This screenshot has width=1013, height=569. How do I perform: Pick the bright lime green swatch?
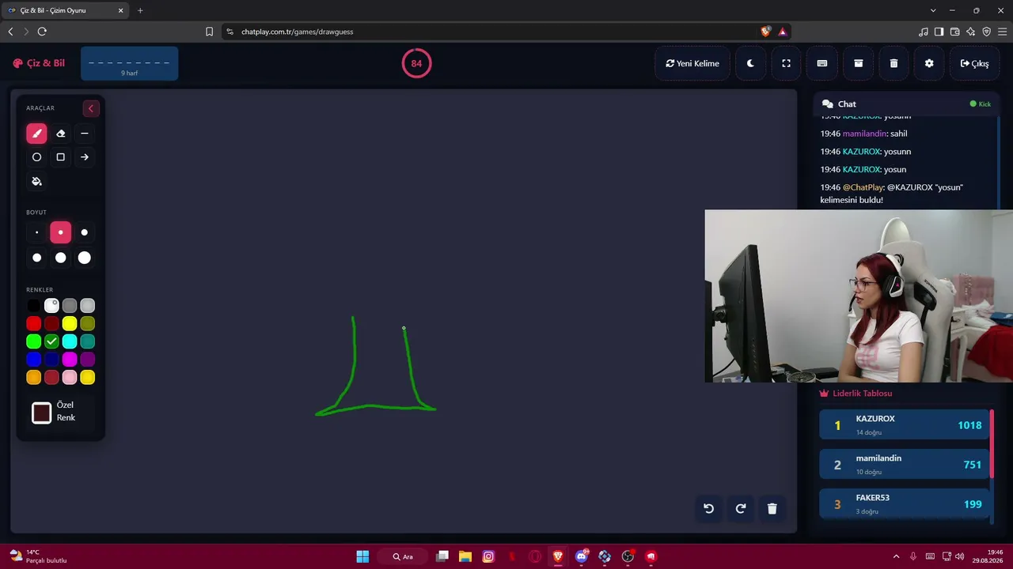(x=33, y=341)
